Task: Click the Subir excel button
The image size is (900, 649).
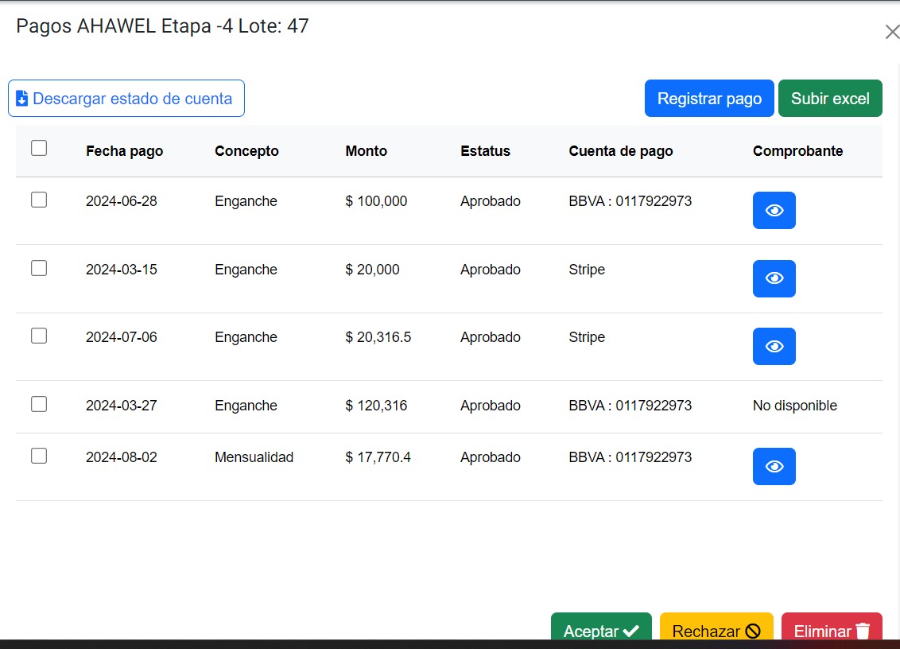Action: 830,99
